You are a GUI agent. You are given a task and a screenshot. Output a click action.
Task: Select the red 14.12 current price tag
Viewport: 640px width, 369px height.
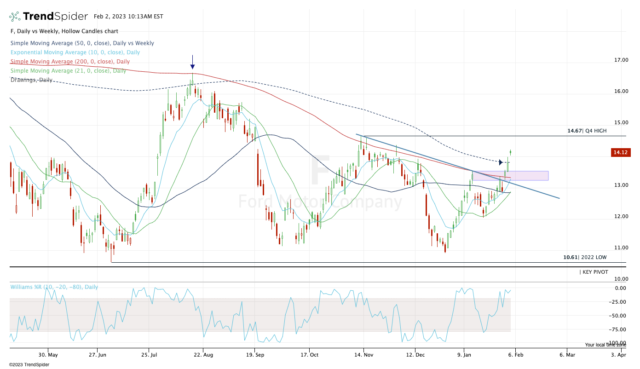pos(621,153)
